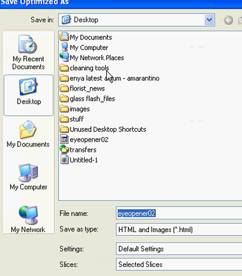Image resolution: width=242 pixels, height=276 pixels.
Task: Click the florist_news folder icon
Action: tap(64, 88)
